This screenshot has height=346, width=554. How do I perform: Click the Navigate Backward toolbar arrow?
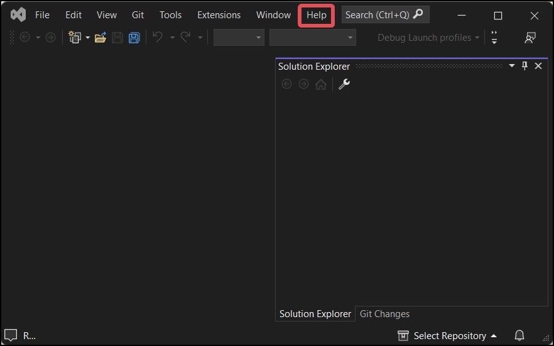24,37
